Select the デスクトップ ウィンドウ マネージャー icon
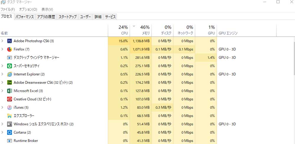This screenshot has height=144, width=295. pyautogui.click(x=9, y=58)
